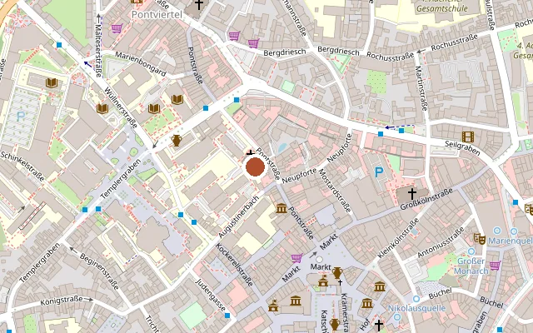Select the dashed blue arrow on Seilgraben
The image size is (533, 333).
pos(399,127)
